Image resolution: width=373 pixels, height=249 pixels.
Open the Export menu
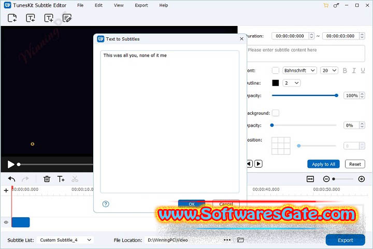(x=141, y=5)
